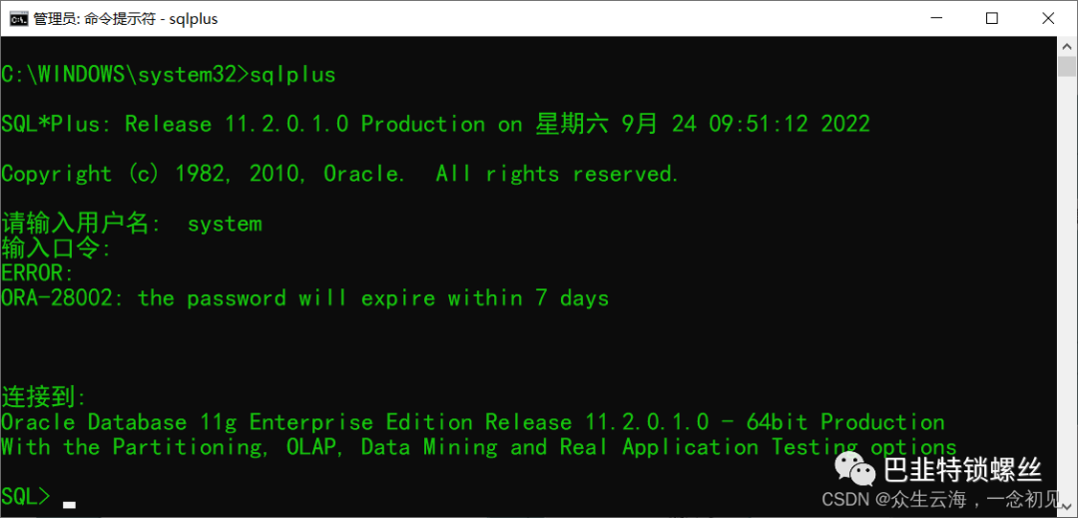Close the sqlplus command prompt window
The height and width of the screenshot is (518, 1078).
point(1047,18)
